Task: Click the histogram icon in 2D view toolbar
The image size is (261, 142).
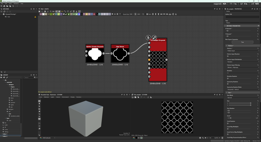Action: tap(151, 97)
